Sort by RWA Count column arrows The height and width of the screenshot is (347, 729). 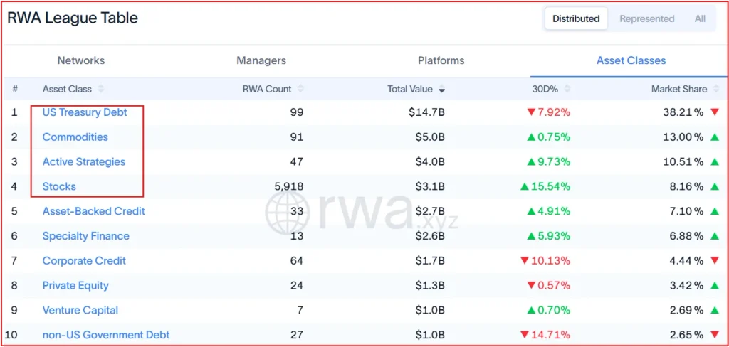[301, 89]
